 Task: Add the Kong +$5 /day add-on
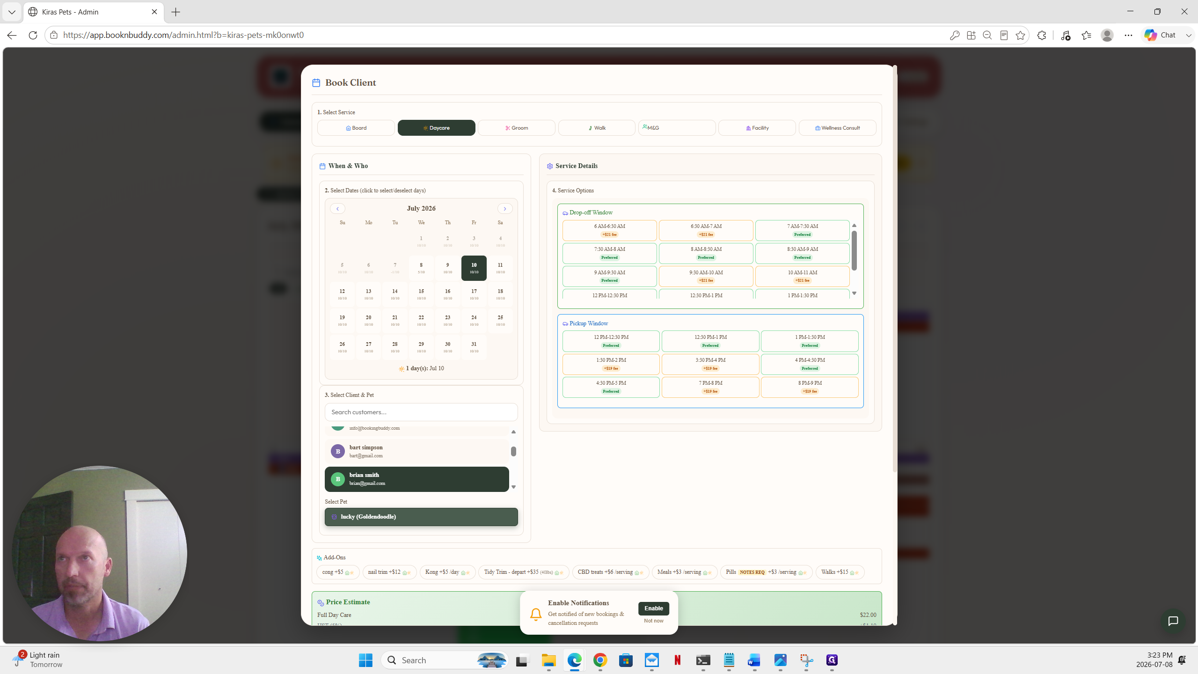(447, 572)
